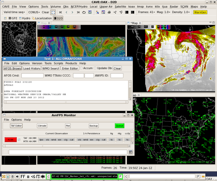This screenshot has height=181, width=217.
Task: Open the Frames count dropdown
Action: (146, 12)
